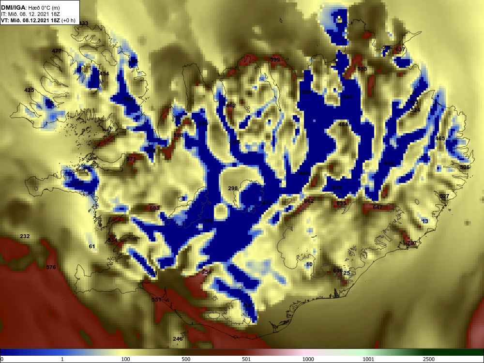Viewport: 484px width, 363px height.
Task: Click the map value "-472"
Action: (266, 203)
